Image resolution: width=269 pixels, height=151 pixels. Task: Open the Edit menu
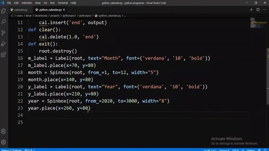pyautogui.click(x=16, y=3)
